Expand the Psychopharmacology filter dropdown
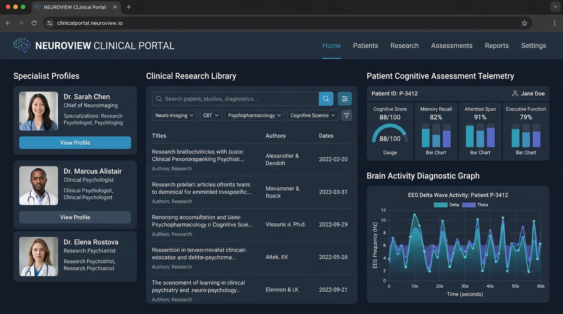Viewport: 563px width, 314px height. 254,115
